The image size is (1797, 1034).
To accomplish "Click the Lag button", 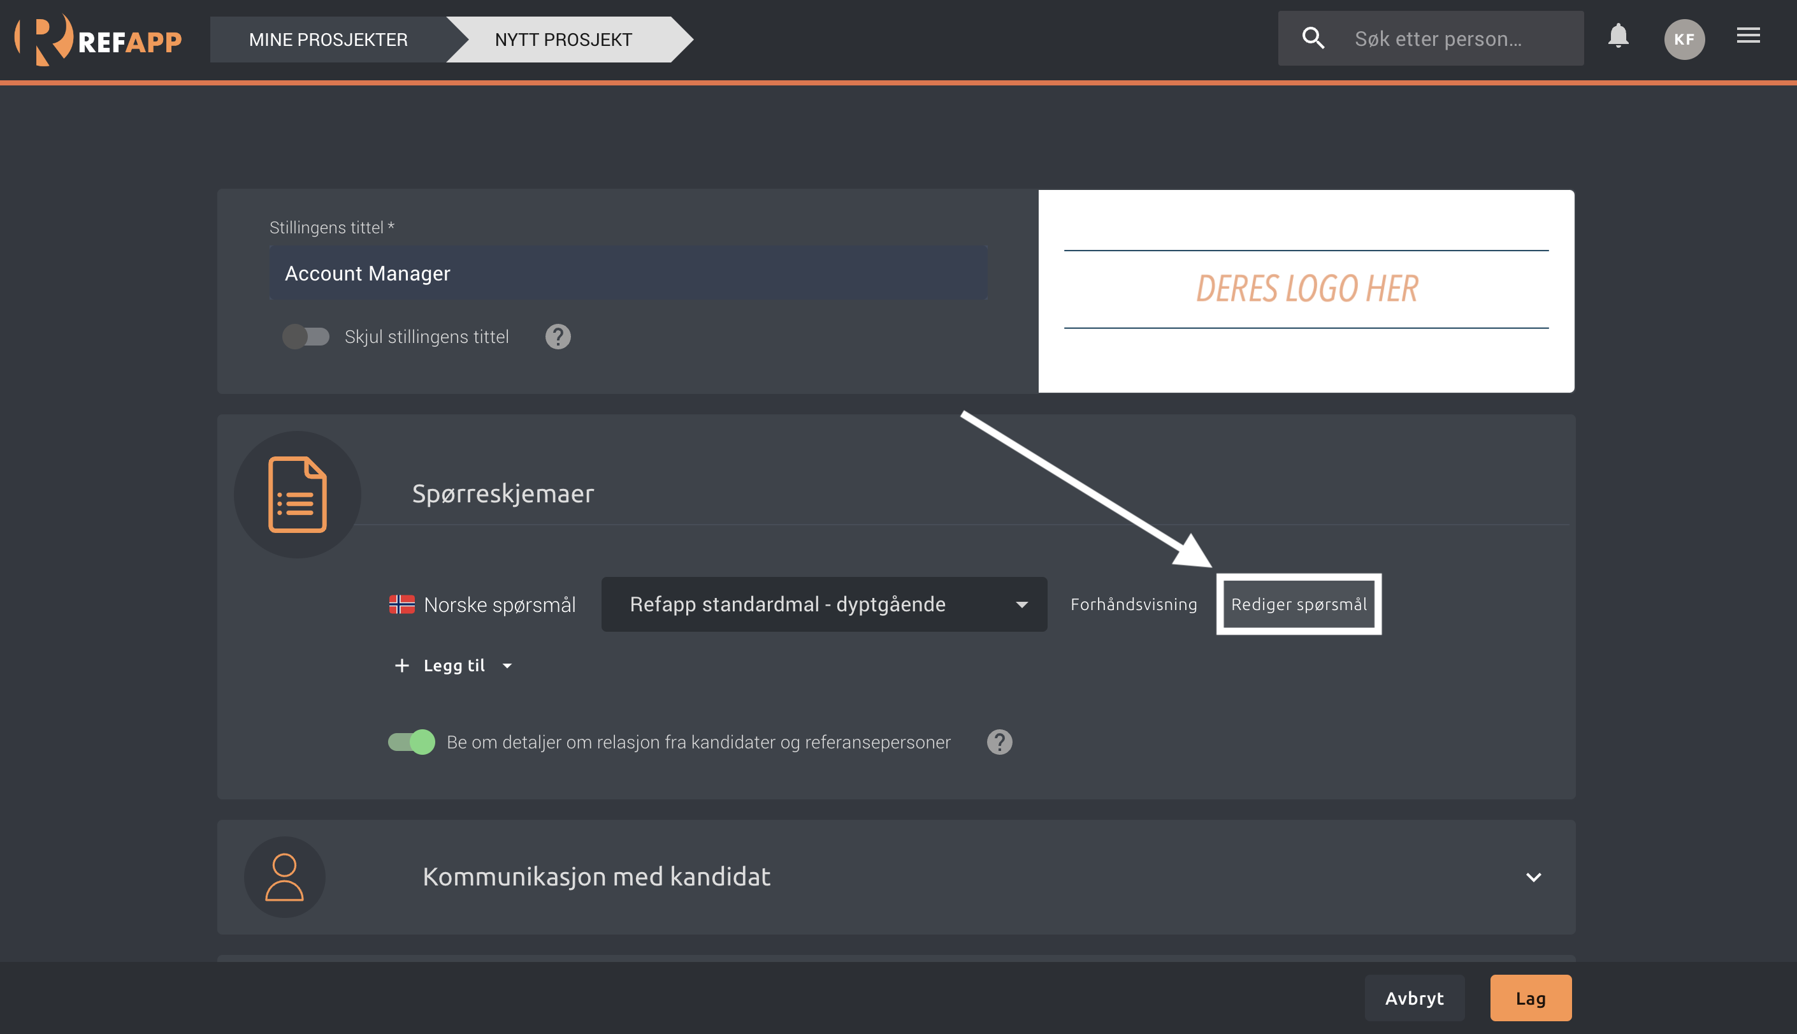I will 1530,998.
